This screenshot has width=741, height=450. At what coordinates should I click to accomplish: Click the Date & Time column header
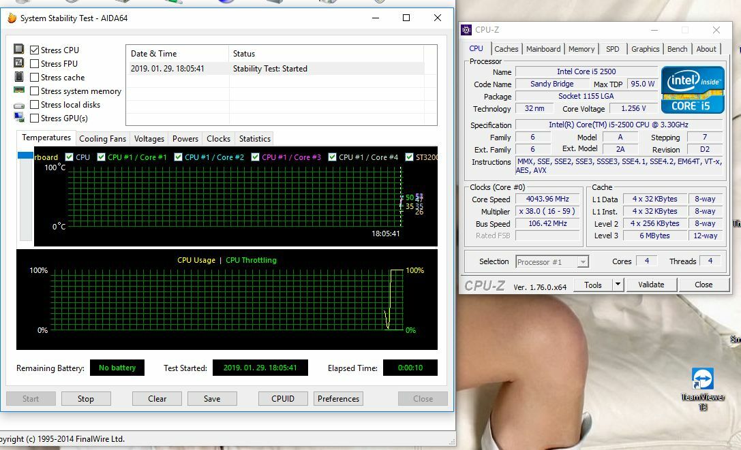(177, 54)
